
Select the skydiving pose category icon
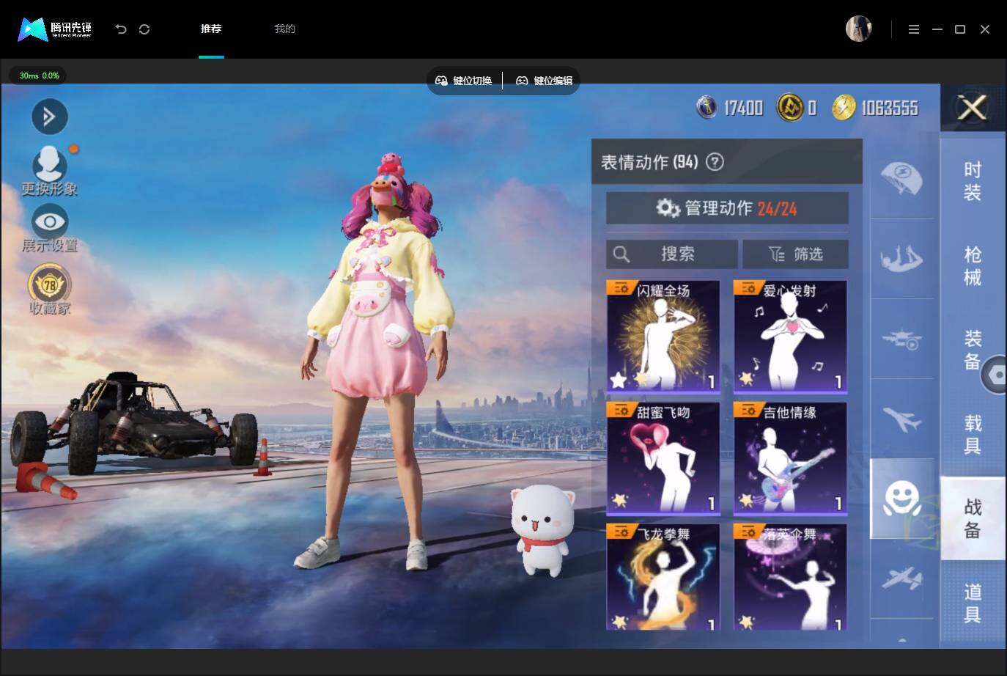(901, 259)
